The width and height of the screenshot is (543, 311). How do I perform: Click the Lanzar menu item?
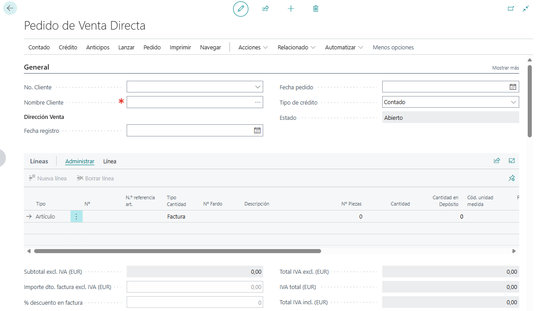(x=126, y=48)
